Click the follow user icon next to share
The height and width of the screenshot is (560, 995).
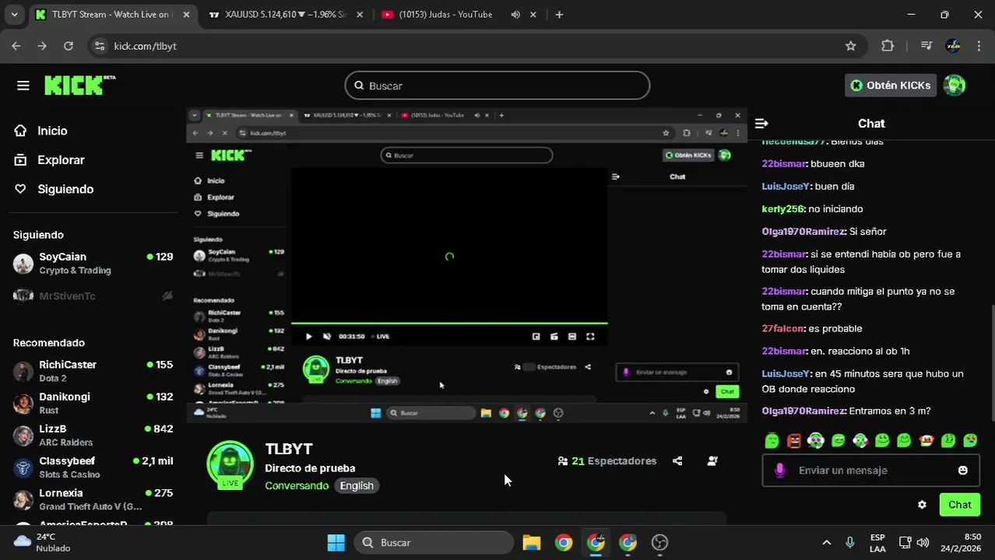712,461
